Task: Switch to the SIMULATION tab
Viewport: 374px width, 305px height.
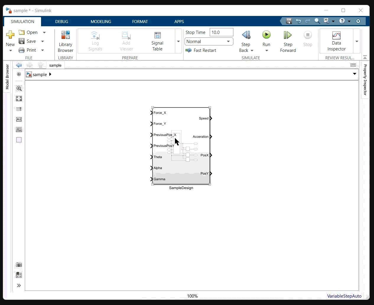Action: coord(22,22)
